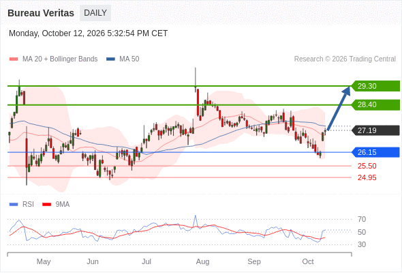Screen dimensions: 402x273
Task: Click the RSI 70 level label
Action: [x=362, y=219]
